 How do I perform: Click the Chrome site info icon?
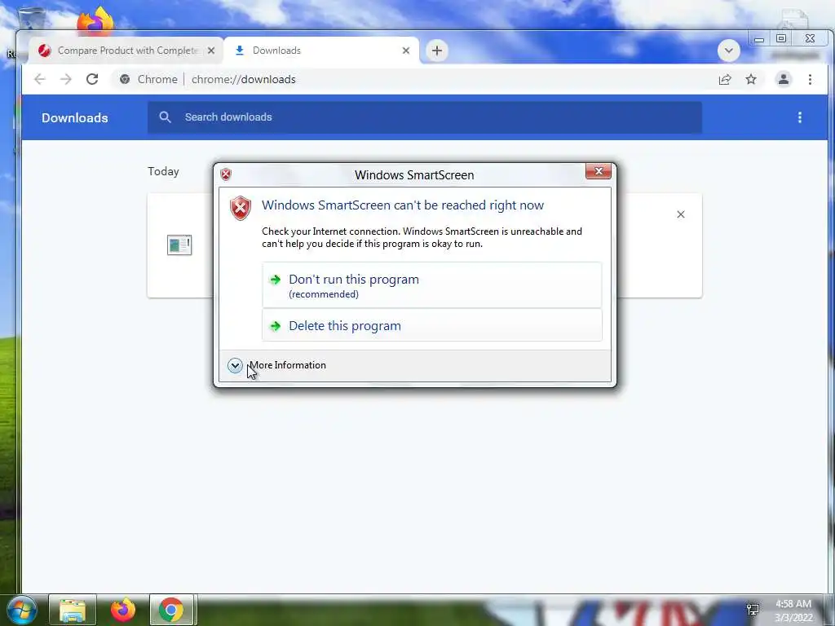click(125, 79)
